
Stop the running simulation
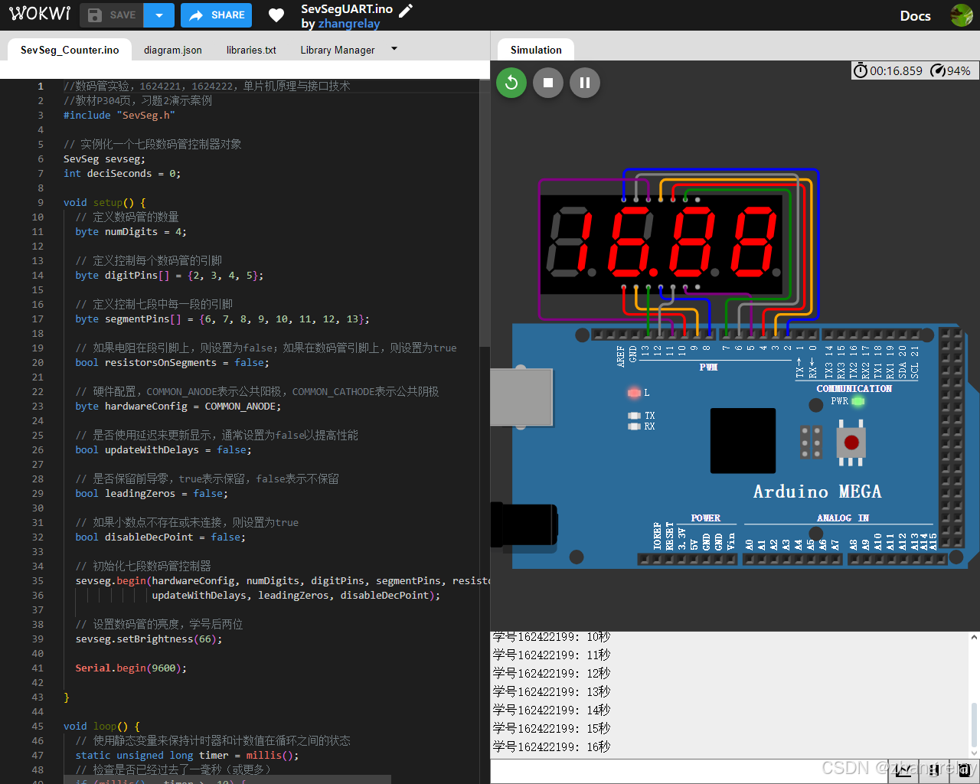point(548,83)
